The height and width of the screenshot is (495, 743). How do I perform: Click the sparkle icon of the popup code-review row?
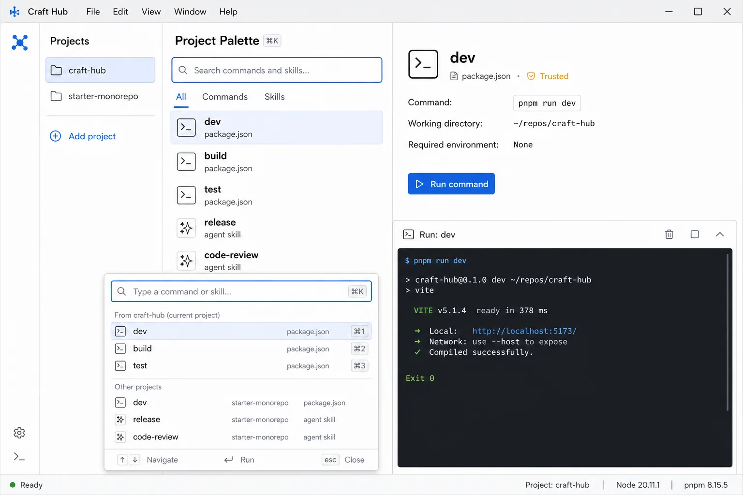pyautogui.click(x=120, y=437)
